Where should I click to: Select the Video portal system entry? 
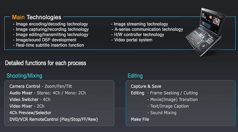click(x=133, y=40)
